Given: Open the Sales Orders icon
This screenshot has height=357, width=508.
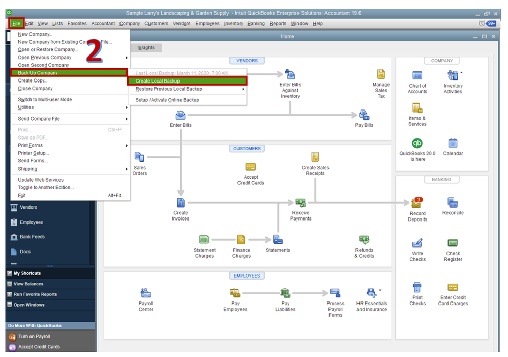Looking at the screenshot, I should (x=139, y=157).
